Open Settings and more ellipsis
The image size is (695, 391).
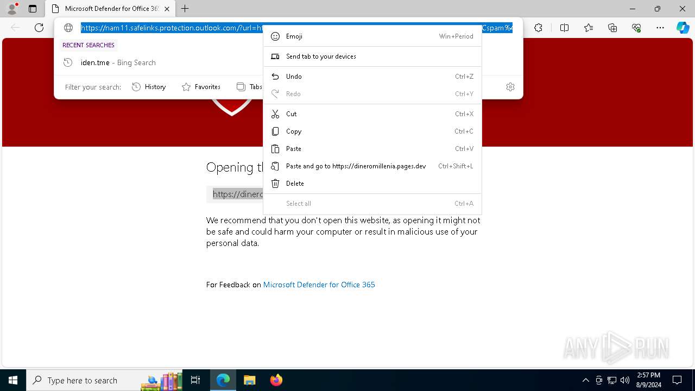tap(660, 28)
